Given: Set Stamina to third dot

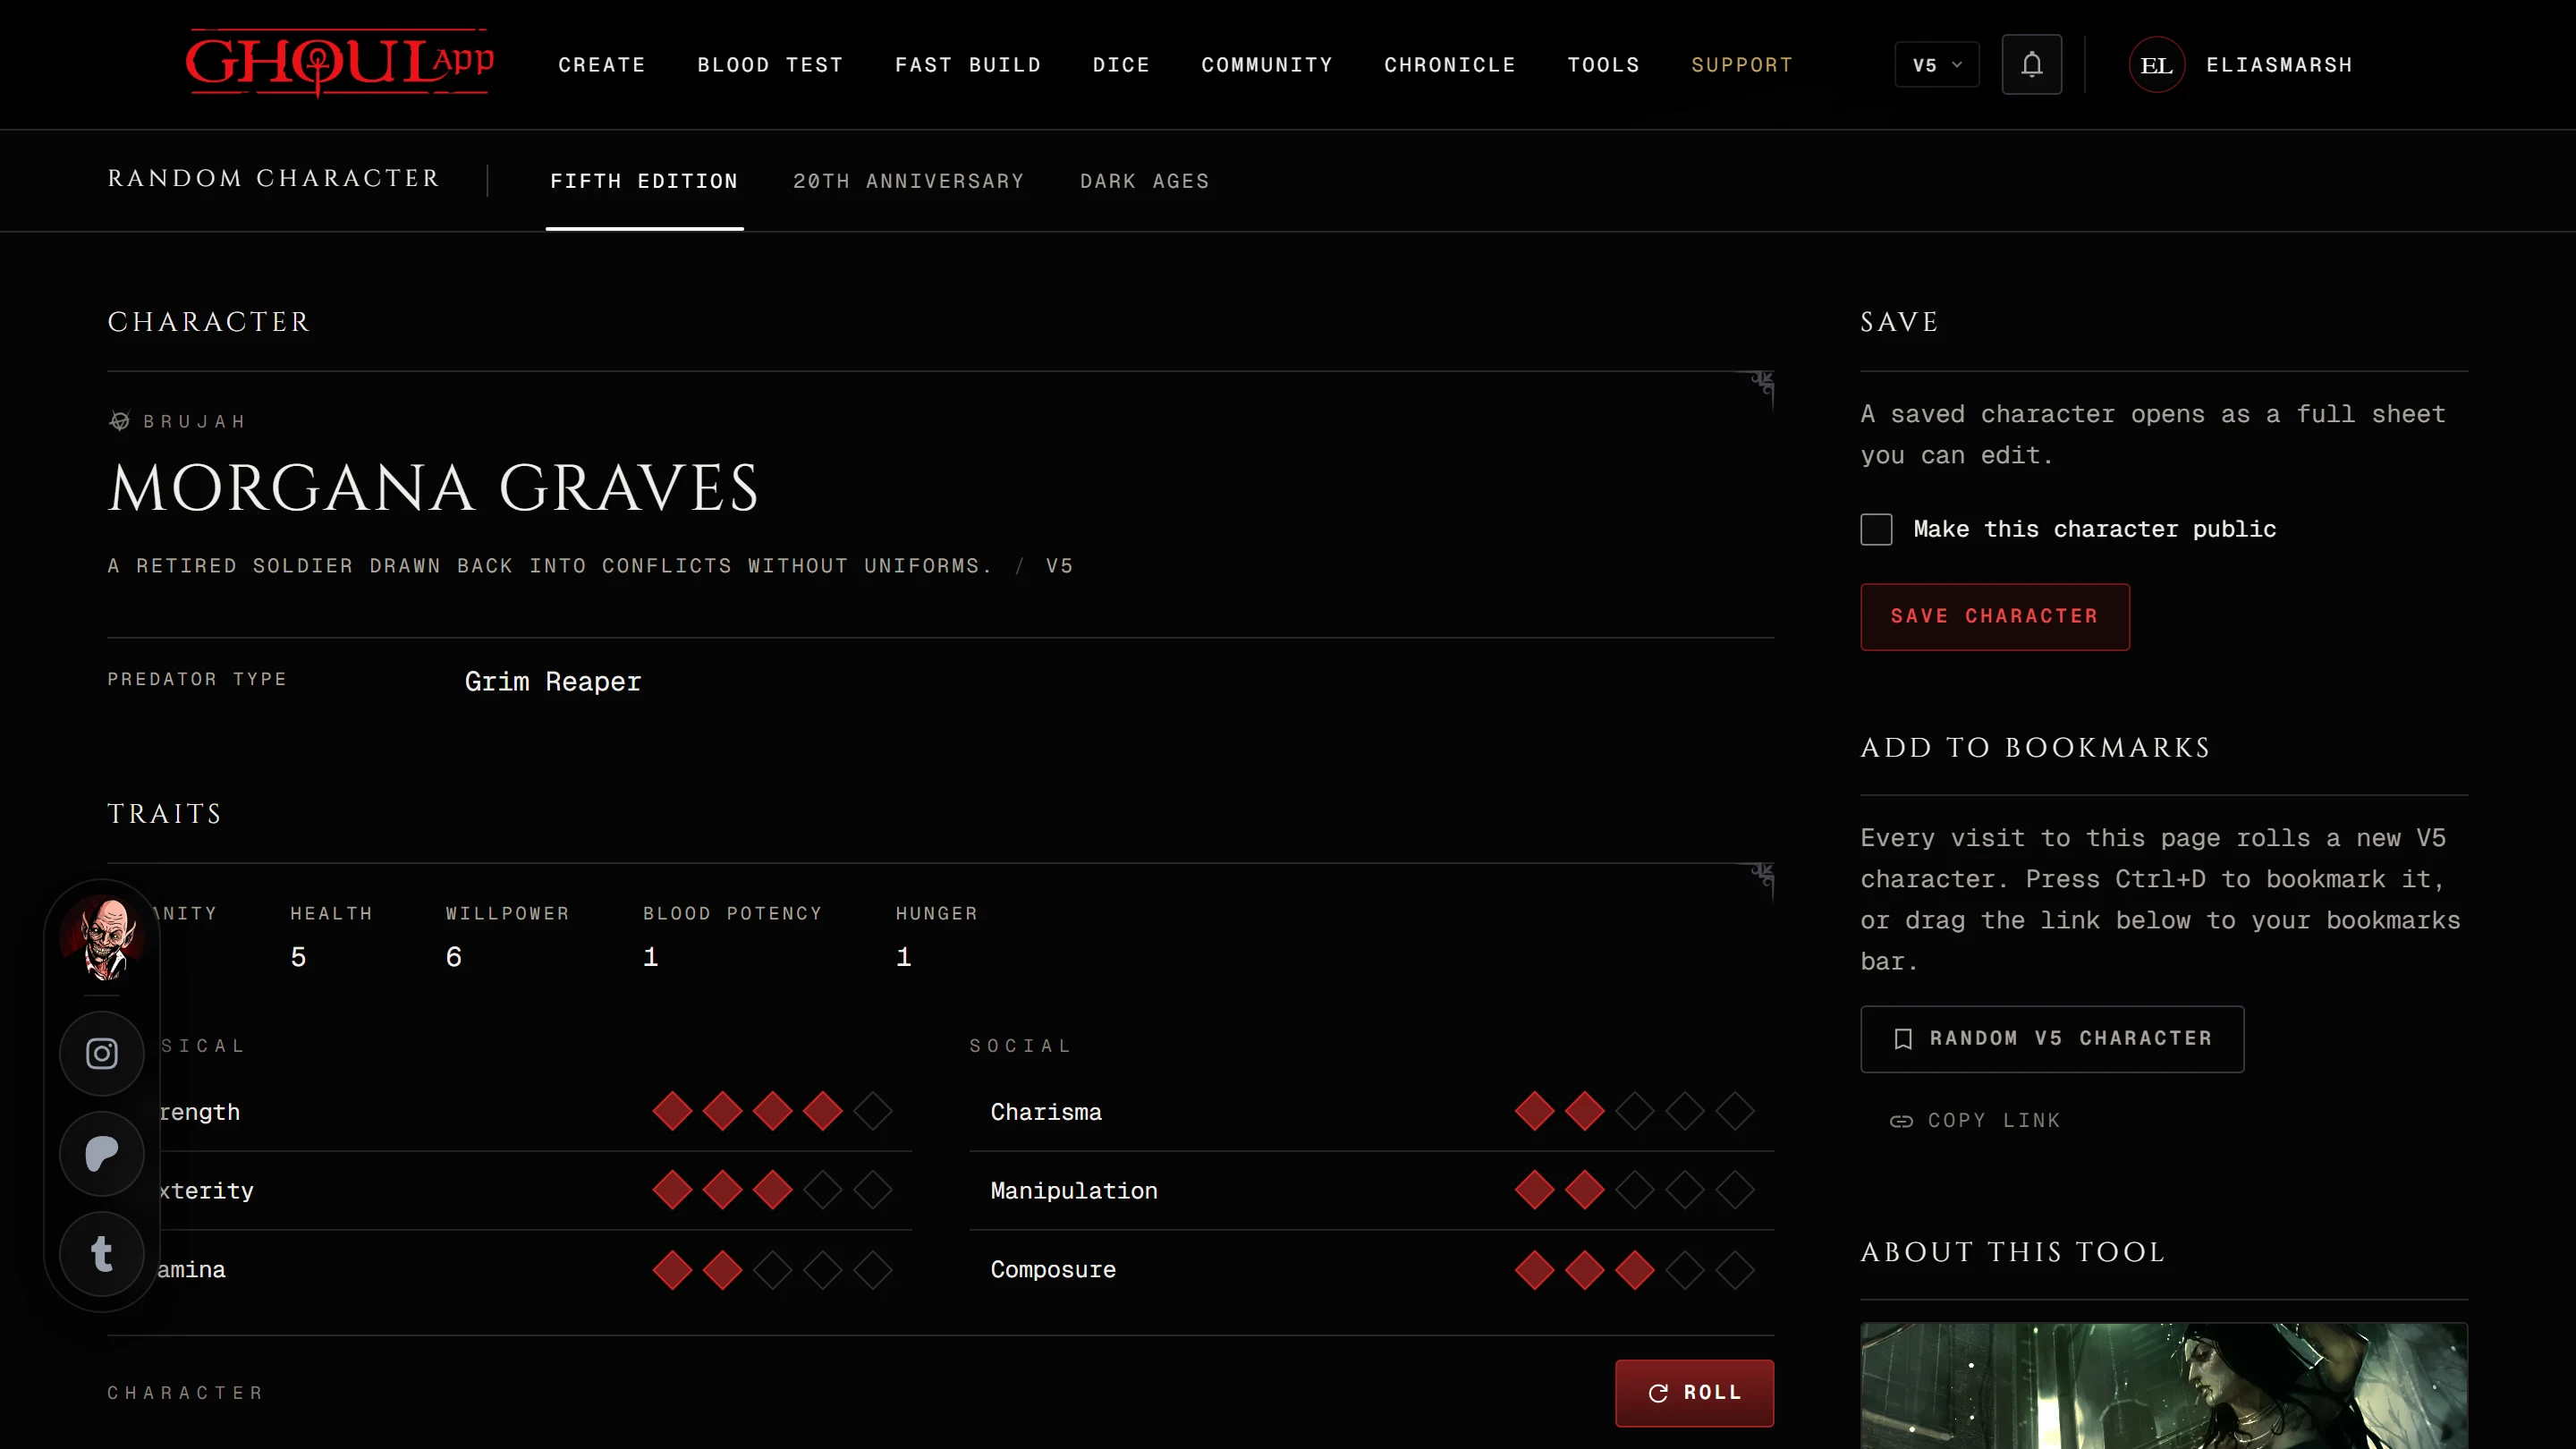Looking at the screenshot, I should pyautogui.click(x=772, y=1270).
